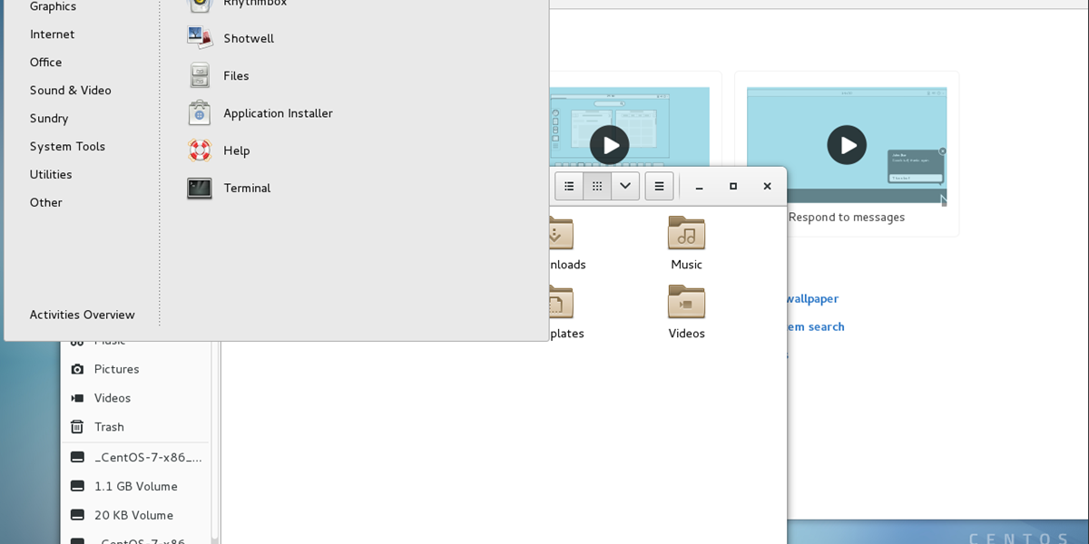The height and width of the screenshot is (544, 1089).
Task: Open the Files hamburger menu
Action: [x=660, y=186]
